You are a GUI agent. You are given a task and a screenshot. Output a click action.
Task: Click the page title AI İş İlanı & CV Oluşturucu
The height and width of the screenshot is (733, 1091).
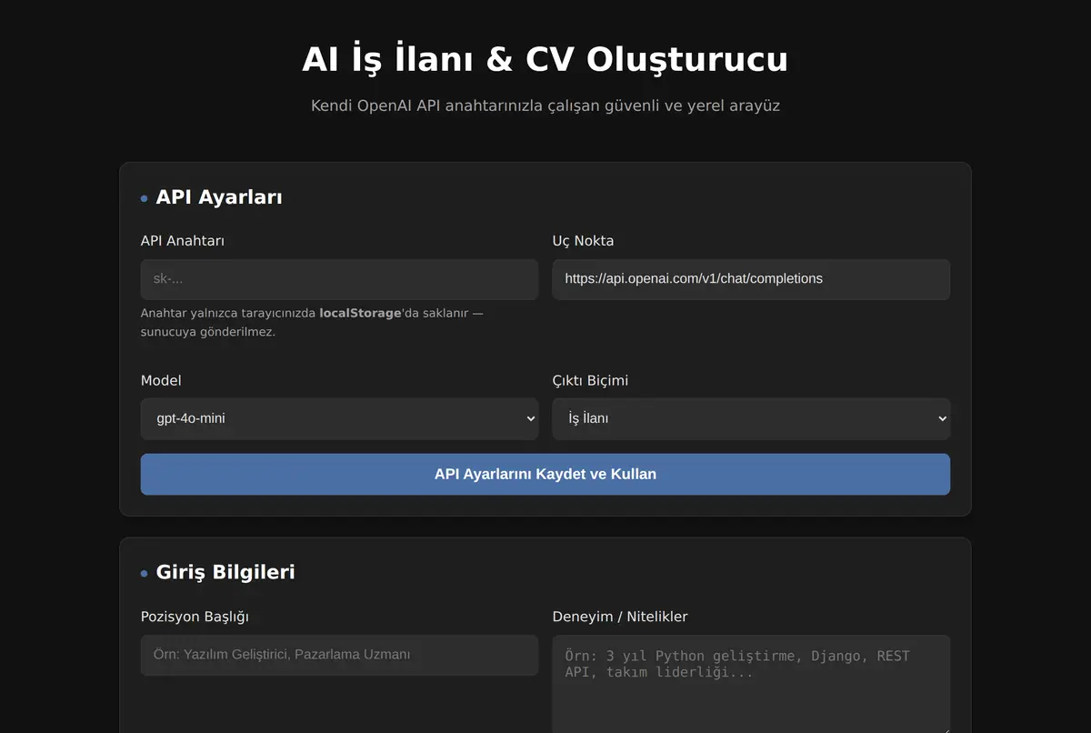click(x=545, y=59)
